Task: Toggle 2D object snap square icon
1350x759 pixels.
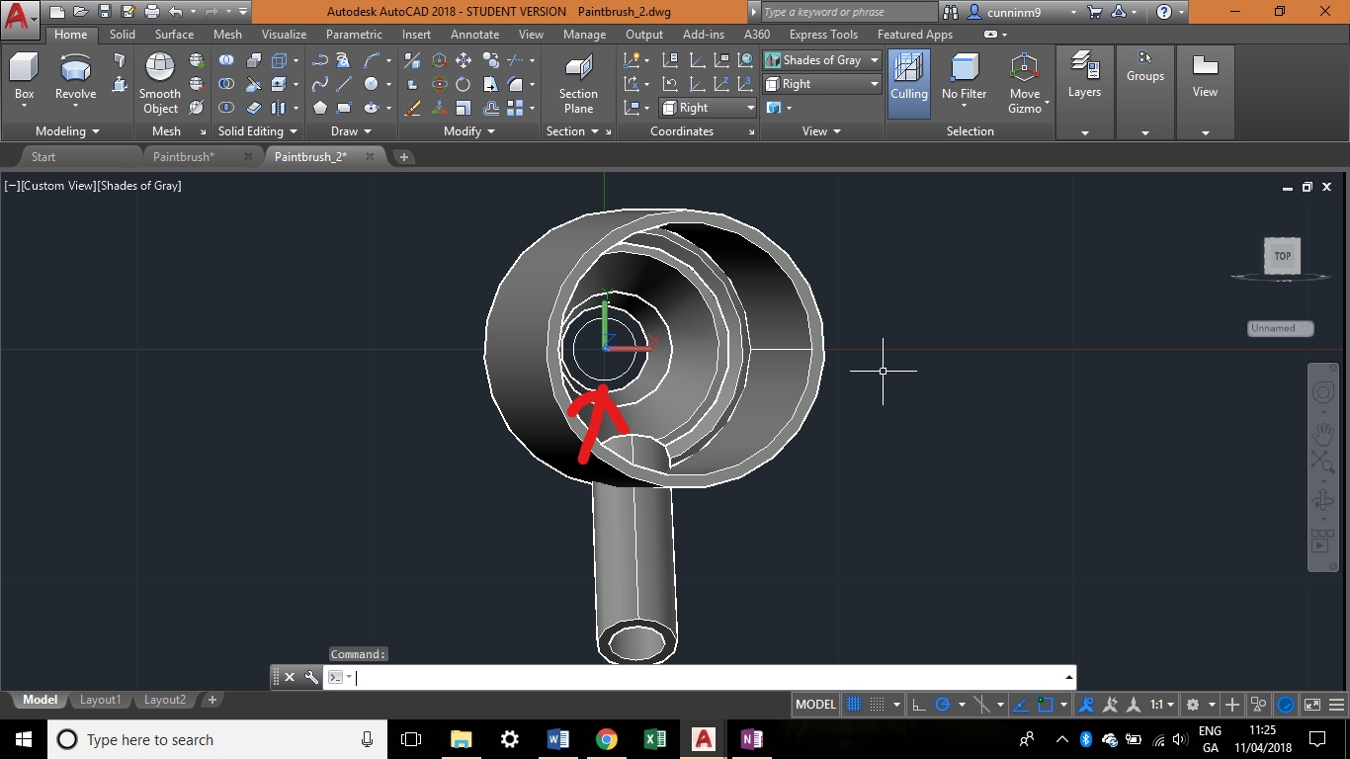Action: [1045, 705]
